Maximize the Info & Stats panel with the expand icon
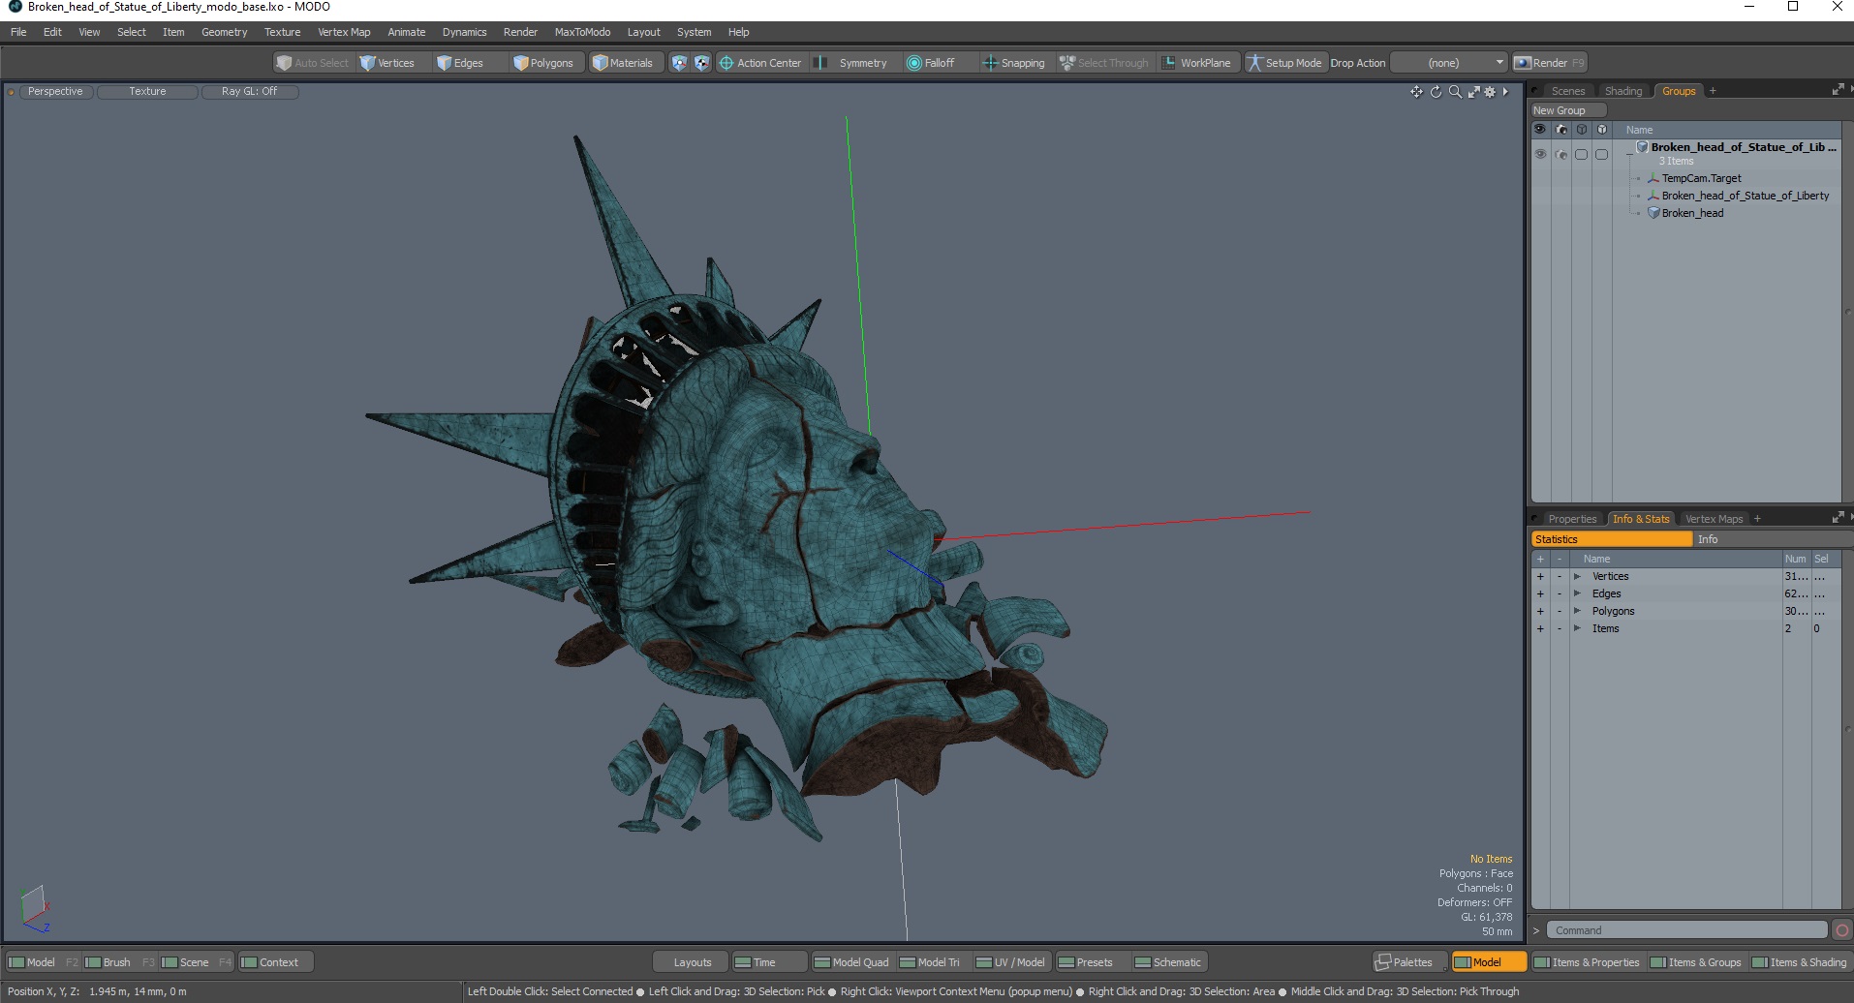Viewport: 1854px width, 1003px height. click(1838, 518)
